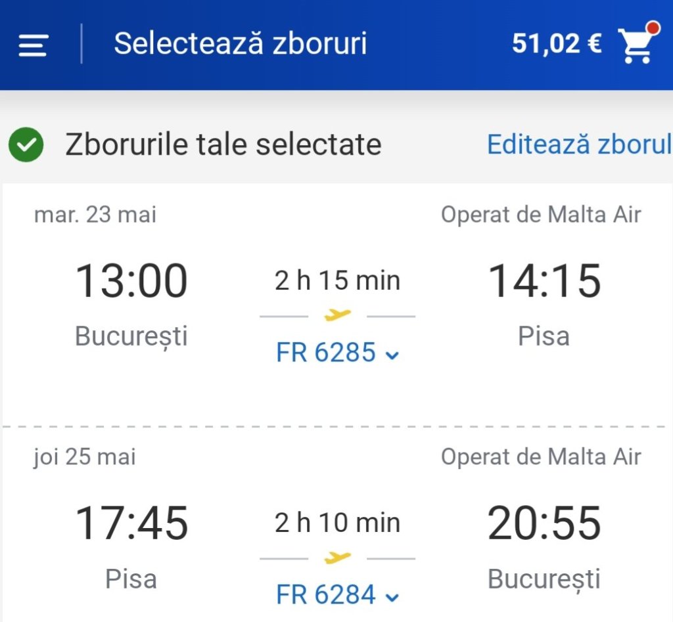Expand FR 6285 flight details chevron
Viewport: 673px width, 622px height.
(392, 355)
